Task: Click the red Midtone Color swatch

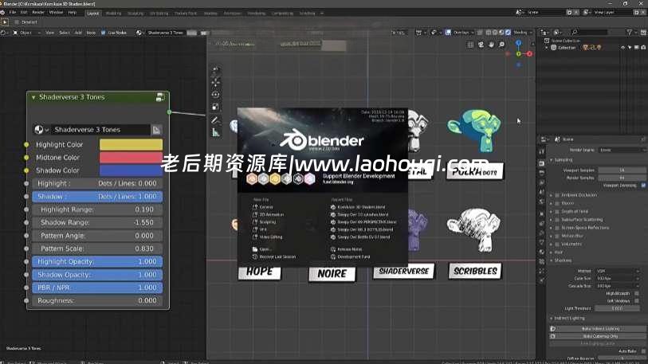Action: (131, 158)
